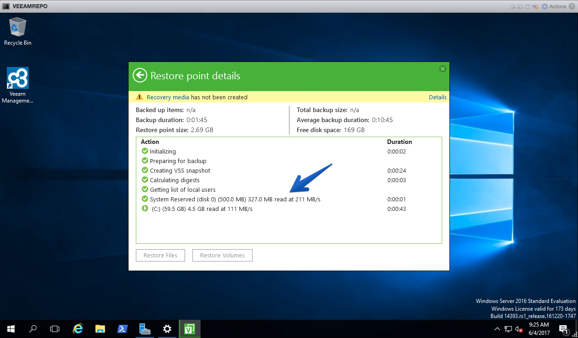Open the Veeam Management desktop shortcut
Image resolution: width=578 pixels, height=338 pixels.
18,86
